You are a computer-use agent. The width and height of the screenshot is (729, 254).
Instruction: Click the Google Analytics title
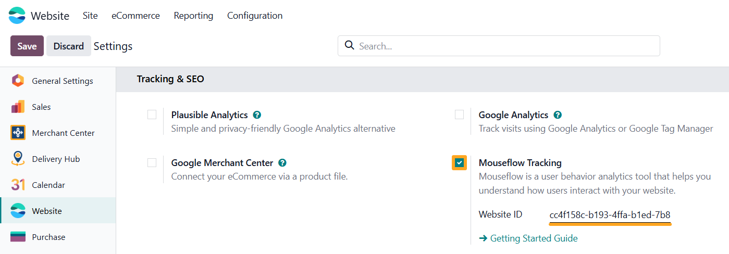(x=513, y=115)
